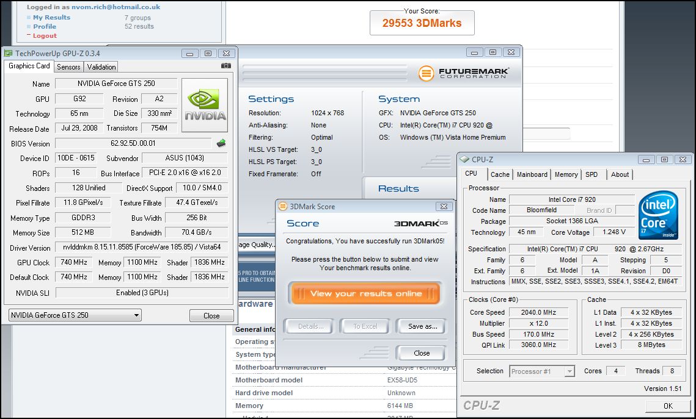
Task: Take GPU-Z screenshot with camera icon
Action: click(225, 65)
